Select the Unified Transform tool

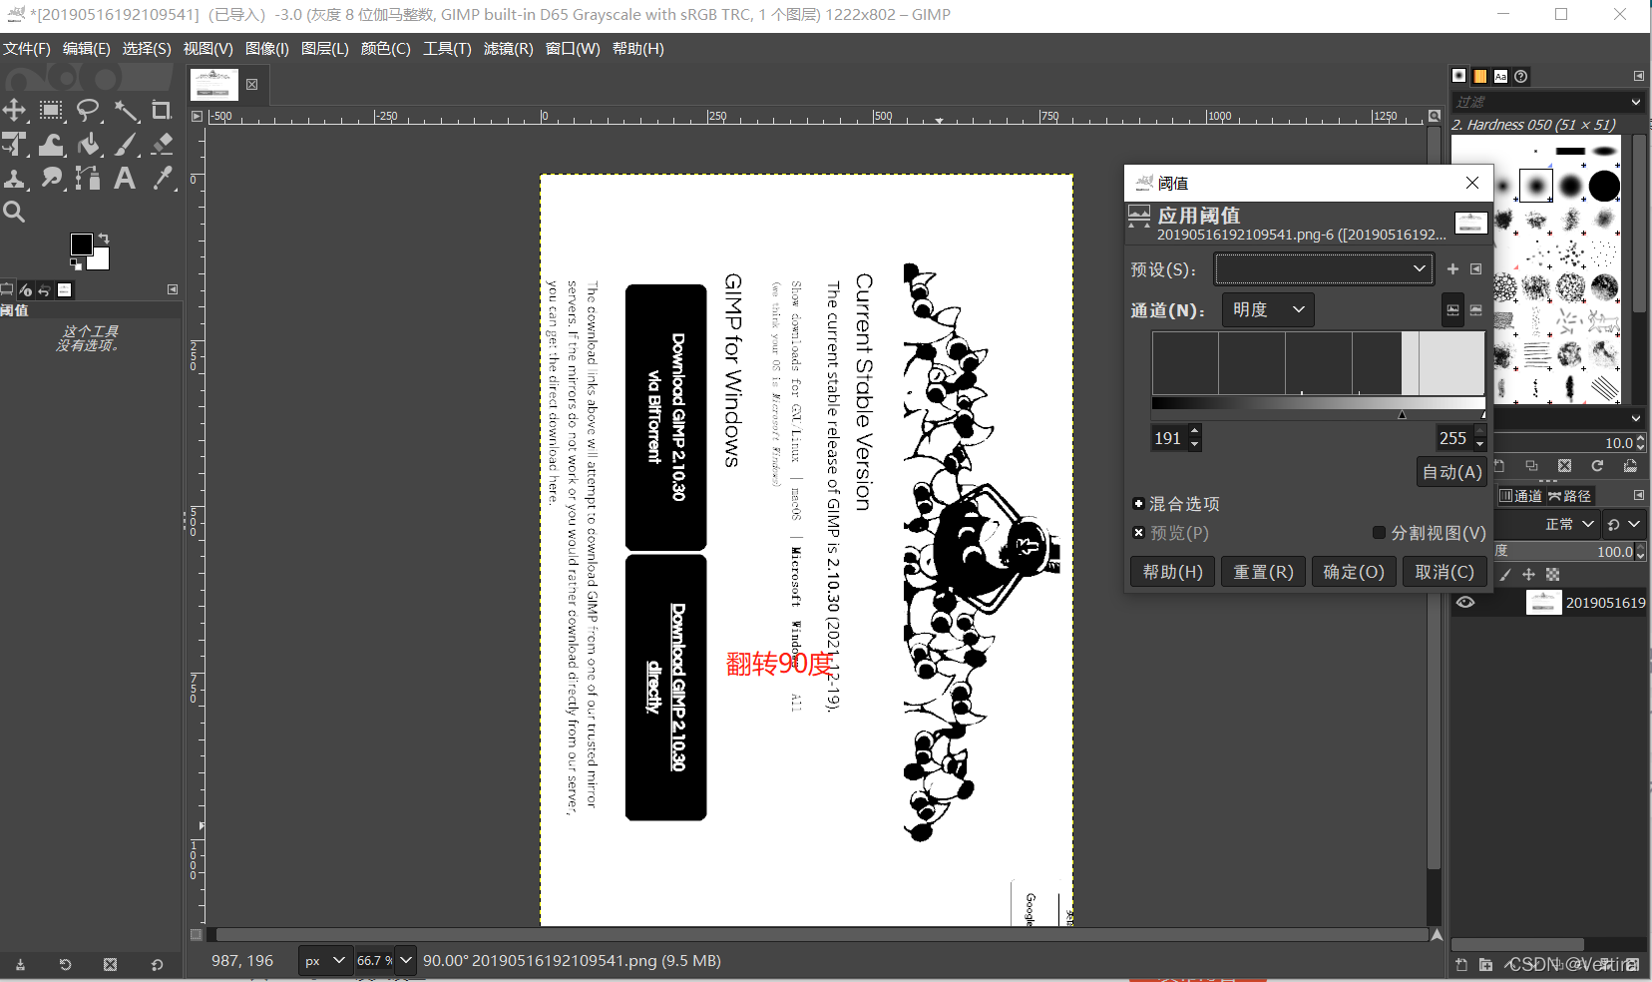pos(14,145)
